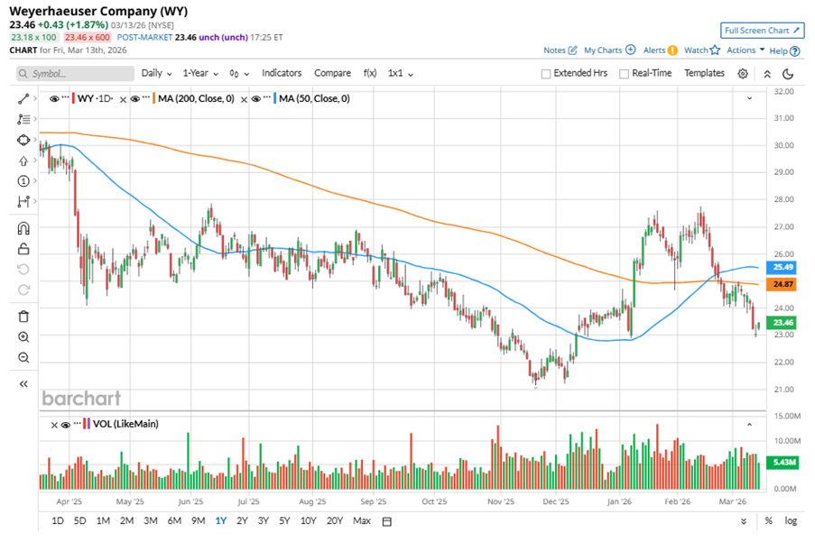Open Templates menu
Image resolution: width=815 pixels, height=542 pixels.
pyautogui.click(x=704, y=73)
